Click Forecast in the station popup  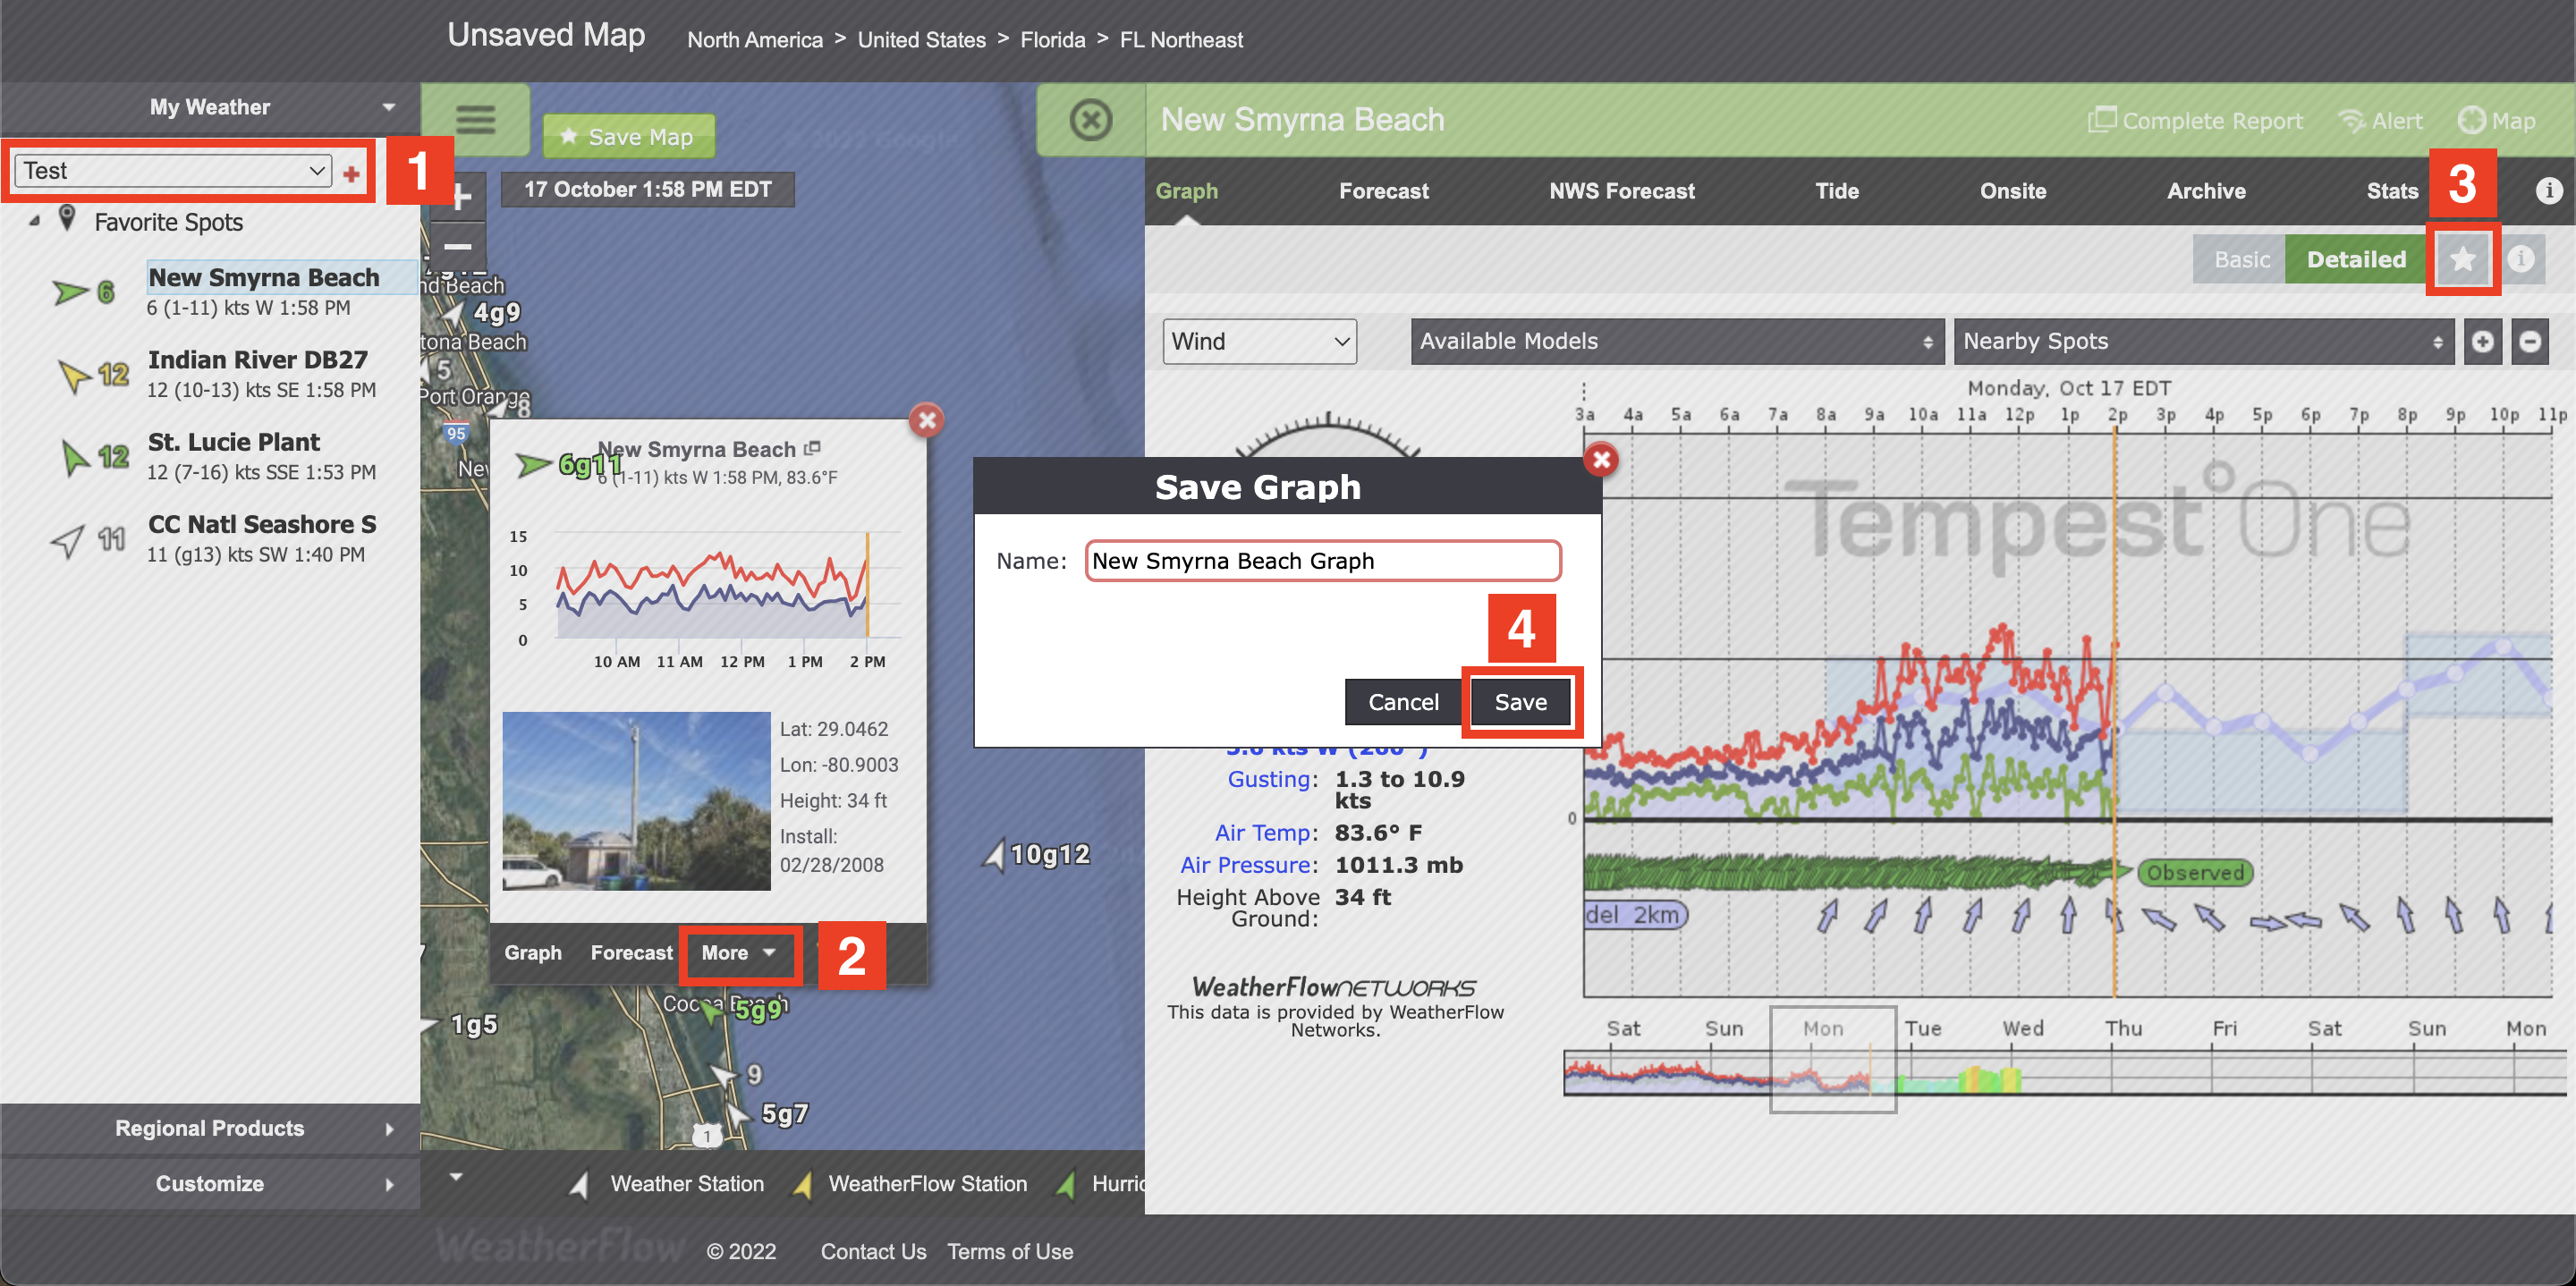tap(631, 953)
